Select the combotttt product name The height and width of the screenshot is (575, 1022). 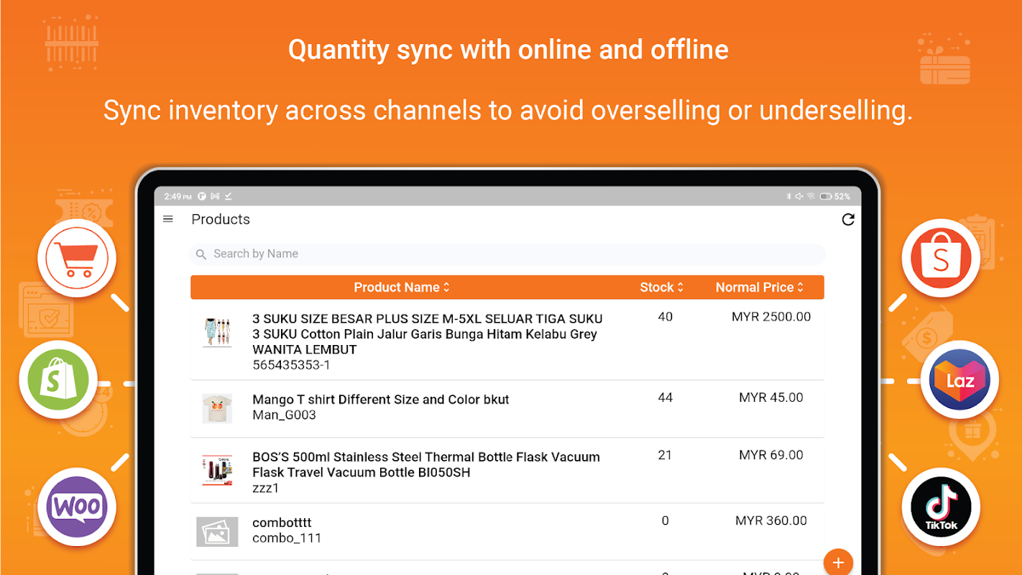click(x=282, y=523)
